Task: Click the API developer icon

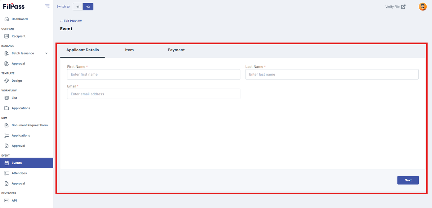Action: [x=6, y=200]
